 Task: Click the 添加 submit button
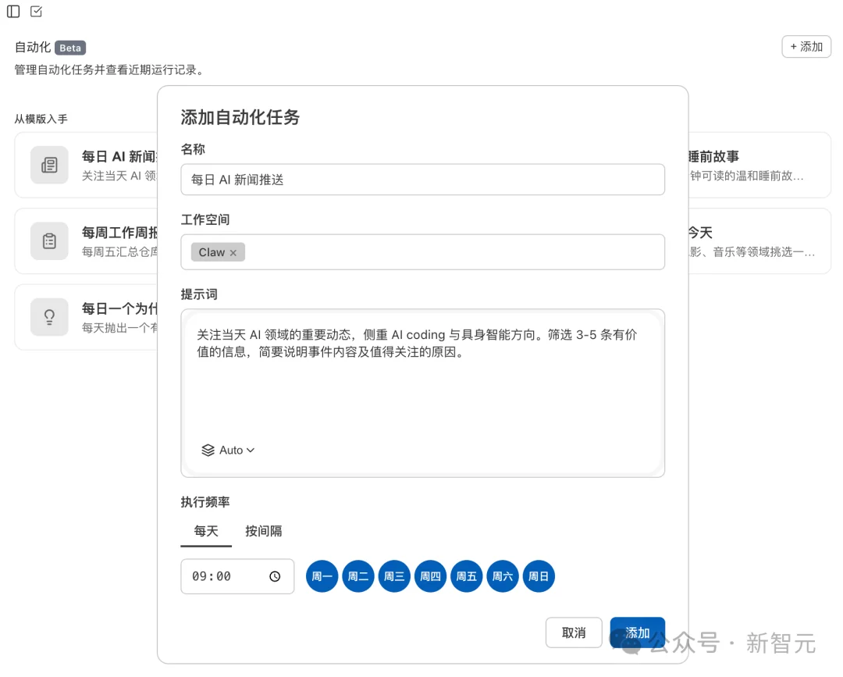click(x=637, y=632)
